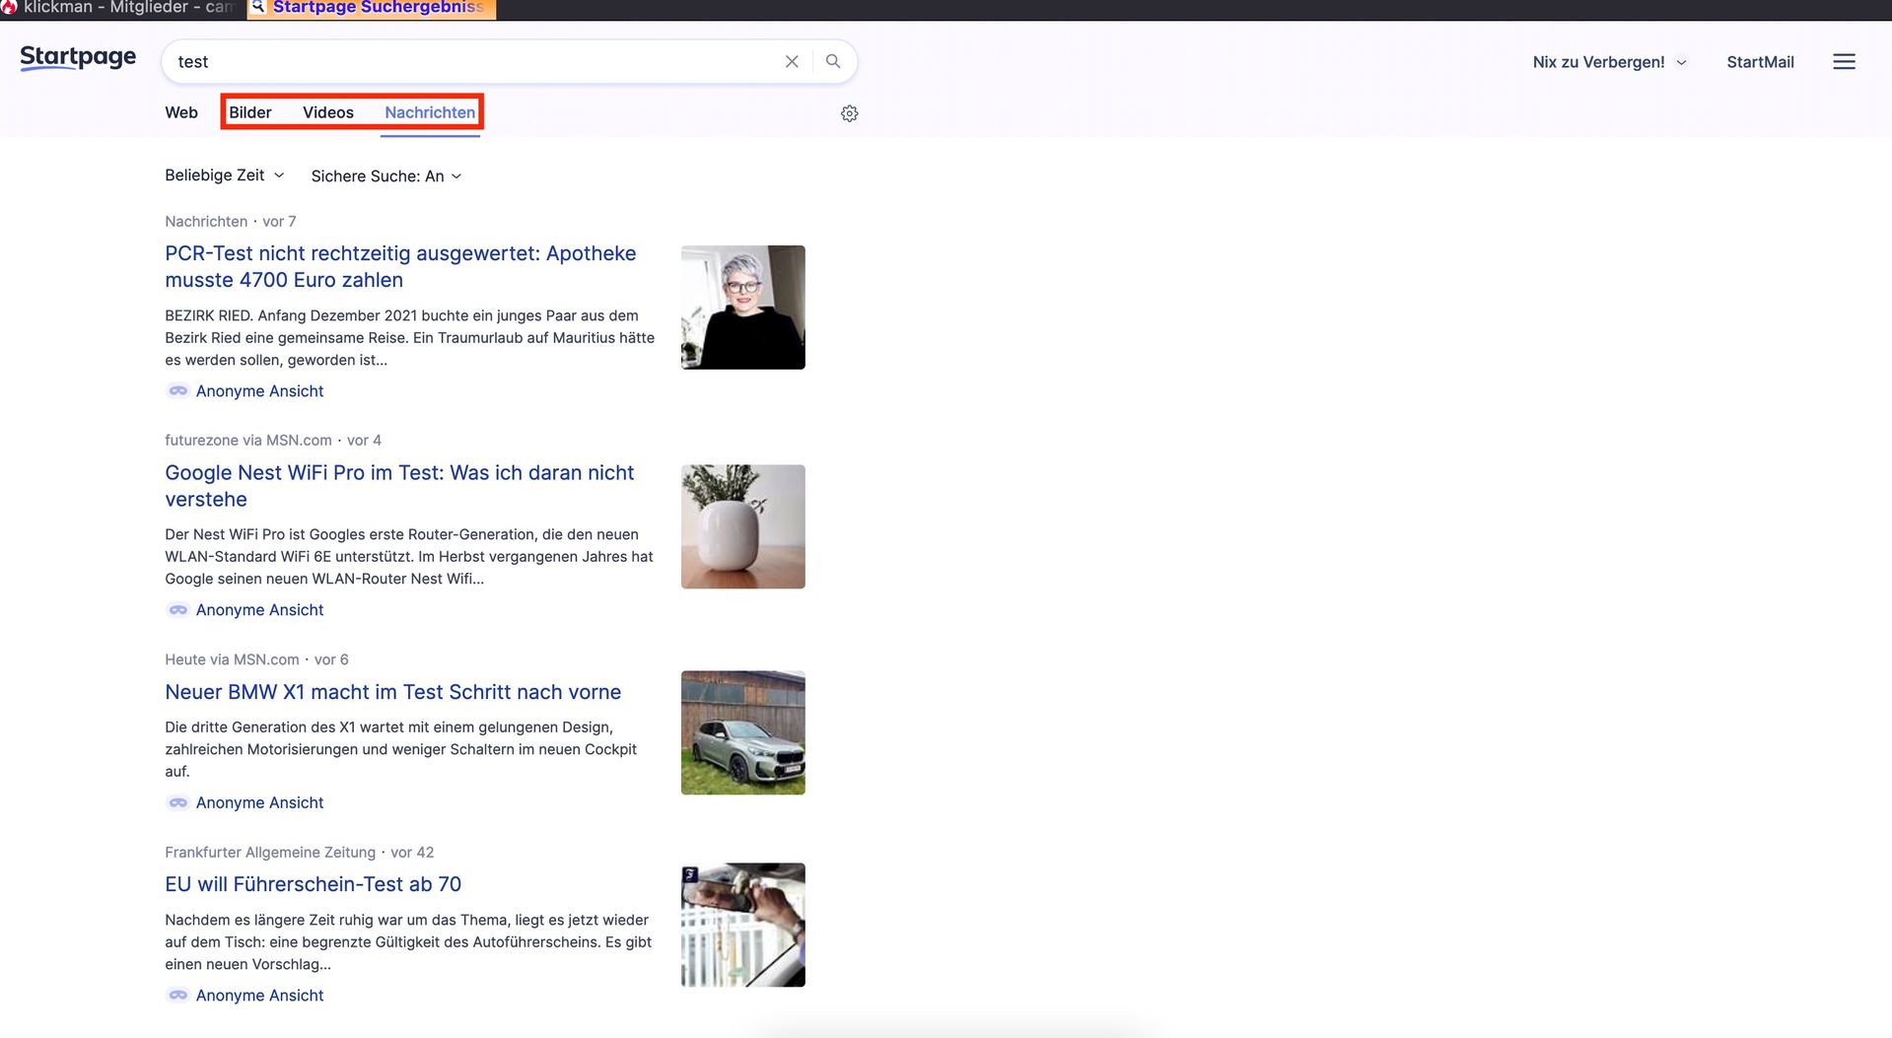The width and height of the screenshot is (1892, 1038).
Task: Click the mask icon under the Google Nest result
Action: coord(177,610)
